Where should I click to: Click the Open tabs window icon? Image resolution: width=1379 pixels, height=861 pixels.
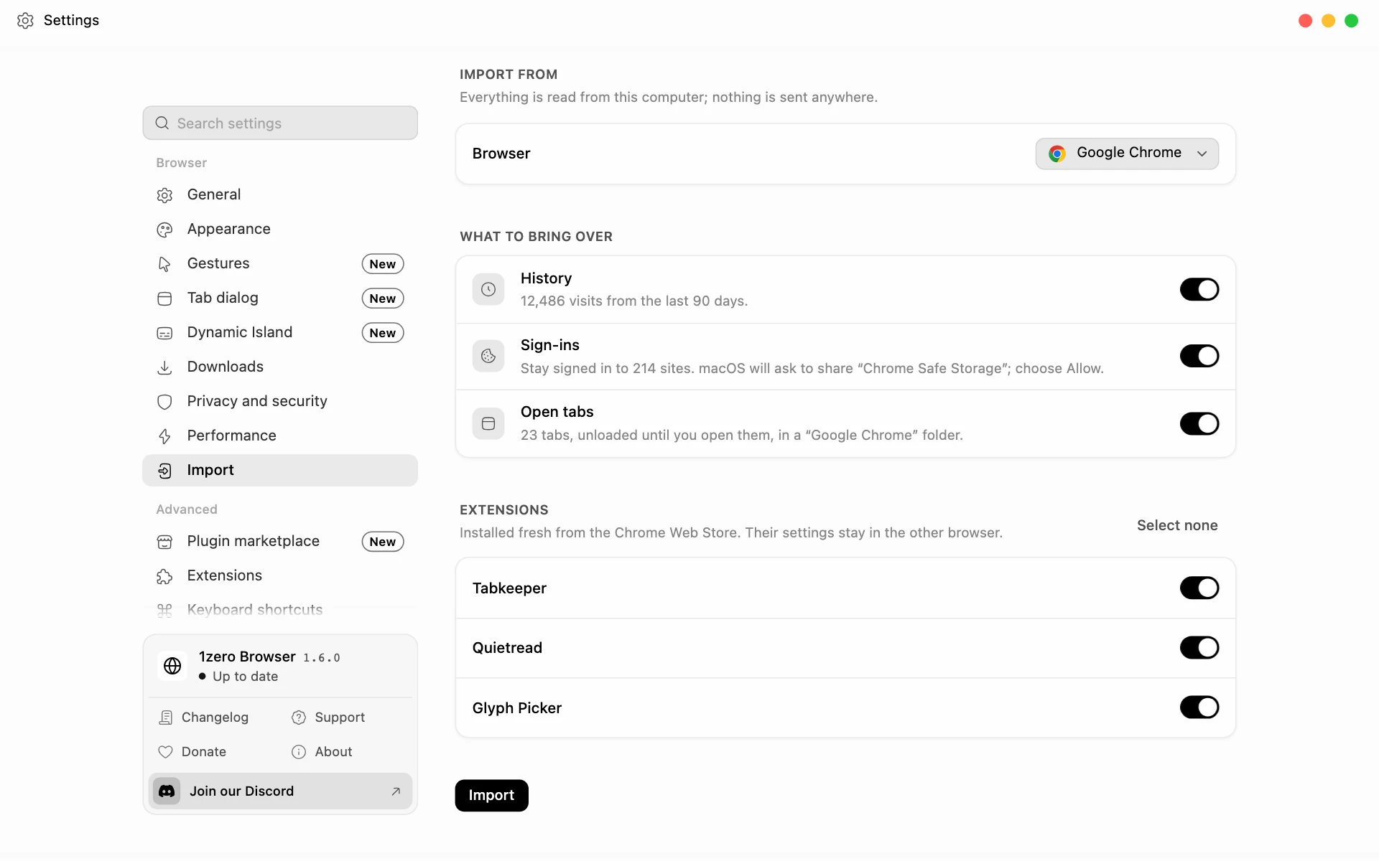point(488,423)
